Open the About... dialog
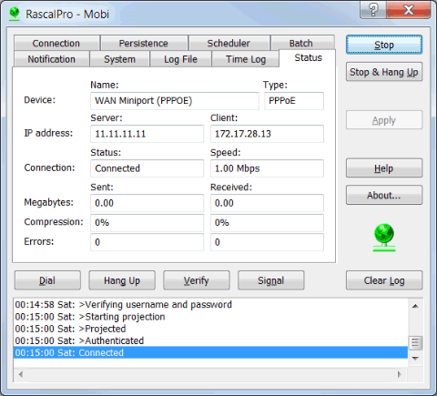 click(x=384, y=195)
